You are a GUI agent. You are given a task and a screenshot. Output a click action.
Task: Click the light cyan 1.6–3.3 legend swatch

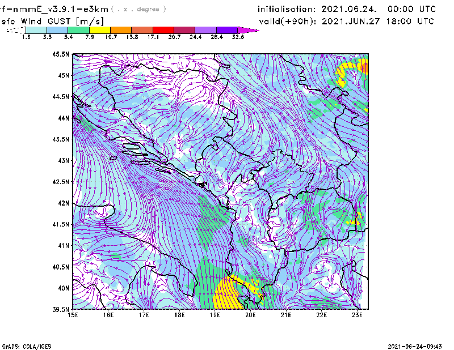point(36,30)
